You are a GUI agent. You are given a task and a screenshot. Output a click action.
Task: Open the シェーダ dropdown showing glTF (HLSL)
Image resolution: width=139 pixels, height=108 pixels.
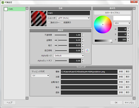coord(74,18)
